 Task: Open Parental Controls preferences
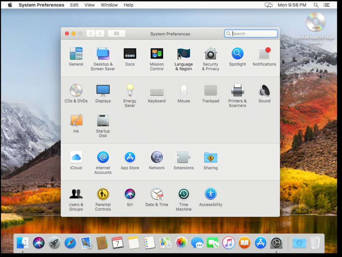103,199
